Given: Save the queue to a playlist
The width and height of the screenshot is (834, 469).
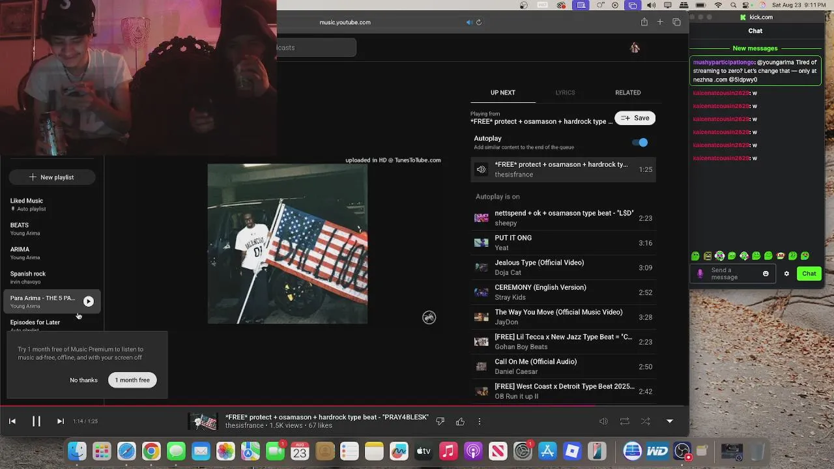Looking at the screenshot, I should coord(635,118).
